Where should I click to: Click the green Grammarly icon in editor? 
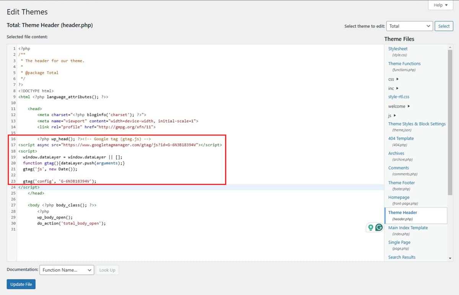(379, 227)
